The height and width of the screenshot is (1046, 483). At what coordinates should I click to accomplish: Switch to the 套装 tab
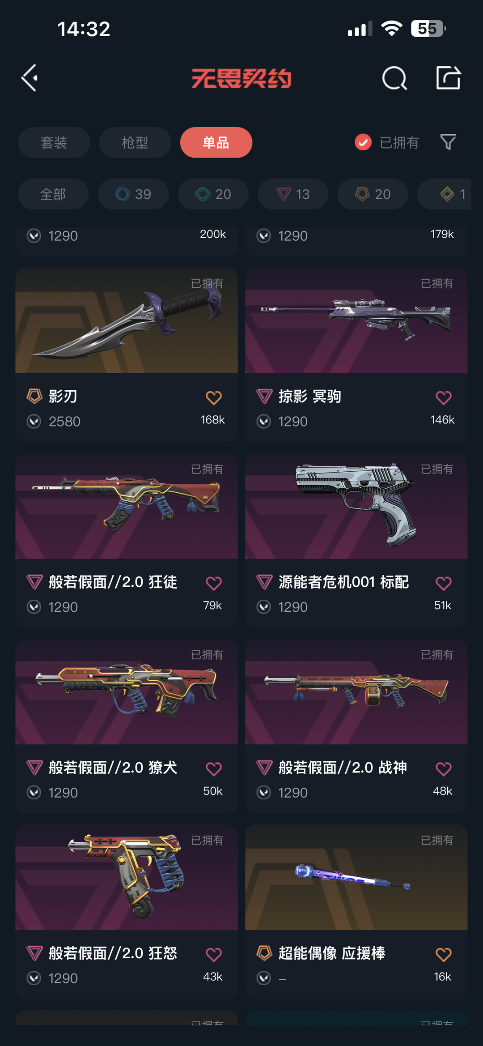[54, 142]
